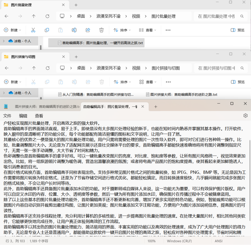This screenshot has width=251, height=245.
Task: Toggle preview pane in 图片批量处理 window
Action: tap(238, 30)
